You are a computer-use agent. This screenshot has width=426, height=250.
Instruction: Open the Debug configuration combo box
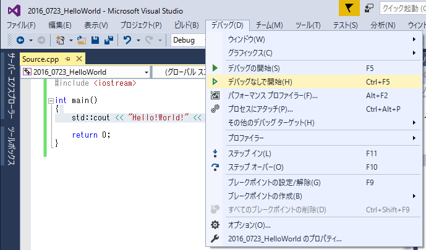(189, 40)
